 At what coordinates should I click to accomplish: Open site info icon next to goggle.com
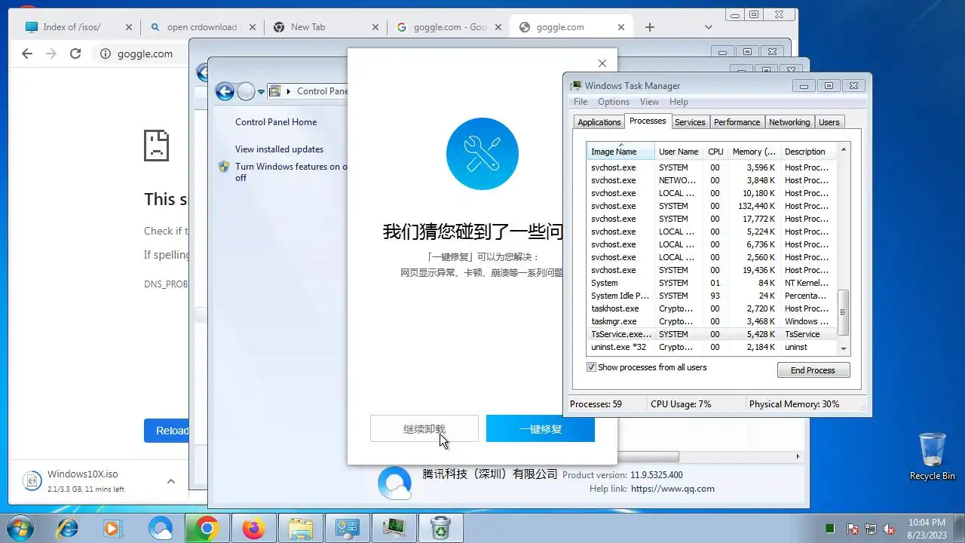click(x=106, y=54)
